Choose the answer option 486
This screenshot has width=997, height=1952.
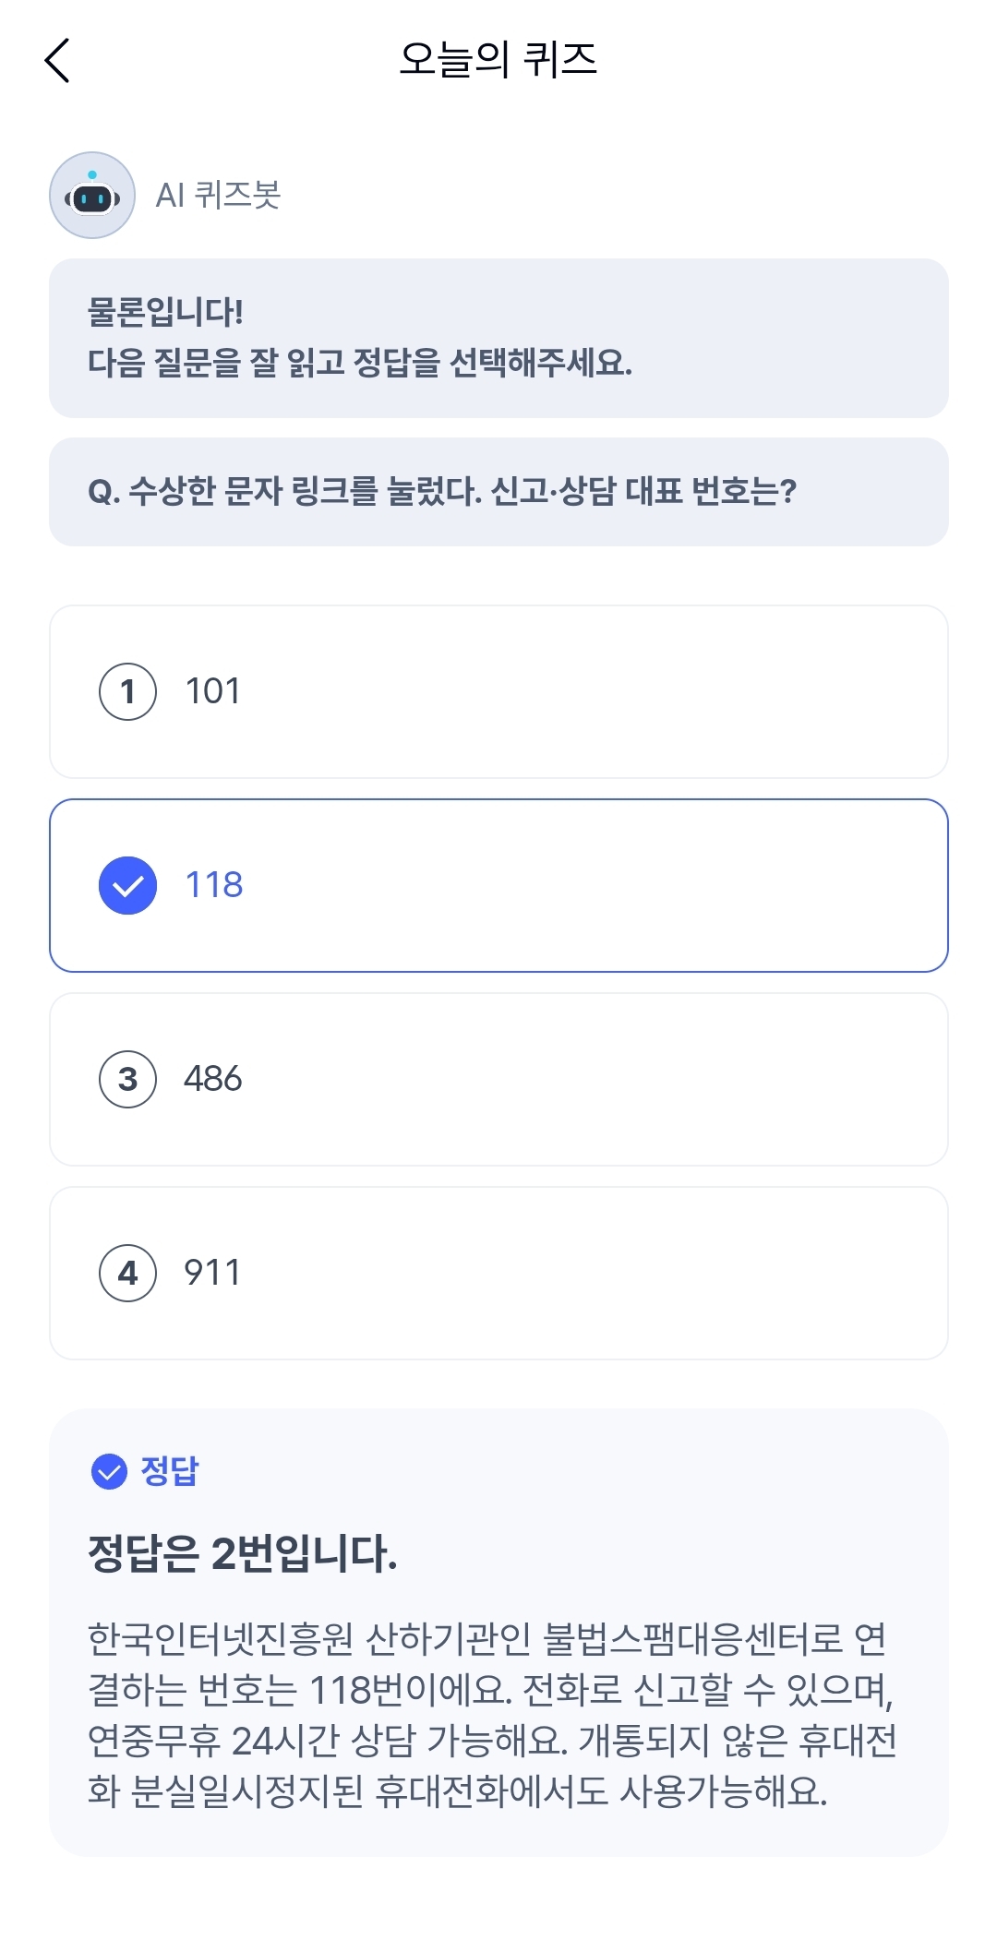[x=498, y=1080]
